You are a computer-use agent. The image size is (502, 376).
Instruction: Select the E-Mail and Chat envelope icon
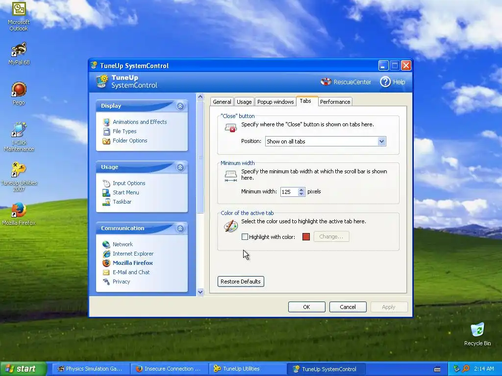click(x=106, y=272)
